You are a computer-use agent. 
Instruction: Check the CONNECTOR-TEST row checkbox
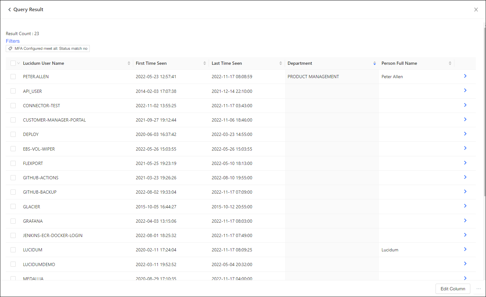pos(13,106)
